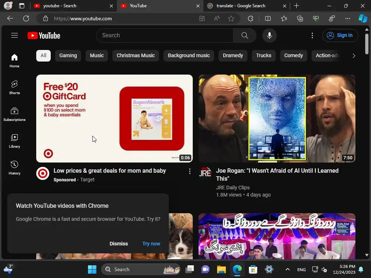Open History in sidebar
Image resolution: width=371 pixels, height=278 pixels.
point(14,168)
